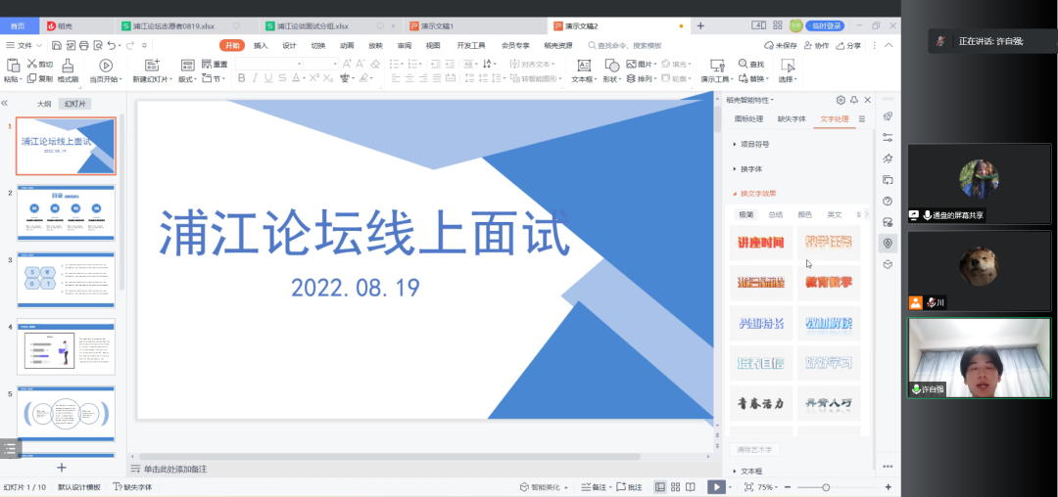Open the font name dropdown
The image size is (1058, 497).
(x=301, y=64)
